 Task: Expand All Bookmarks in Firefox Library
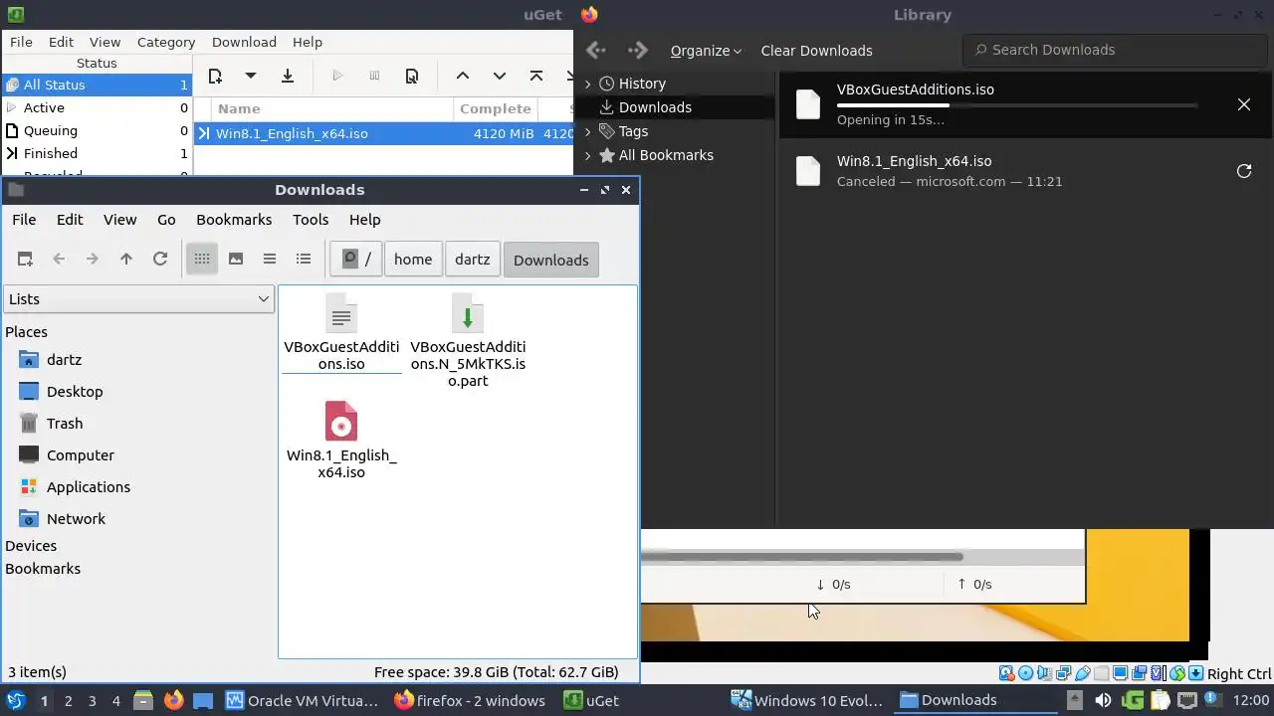[587, 155]
